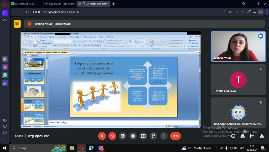Click the meet.google.com address bar
Viewport: 269px width, 152px height.
pos(105,12)
